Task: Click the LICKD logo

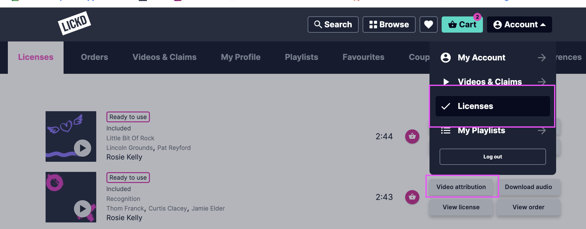Action: click(x=74, y=23)
